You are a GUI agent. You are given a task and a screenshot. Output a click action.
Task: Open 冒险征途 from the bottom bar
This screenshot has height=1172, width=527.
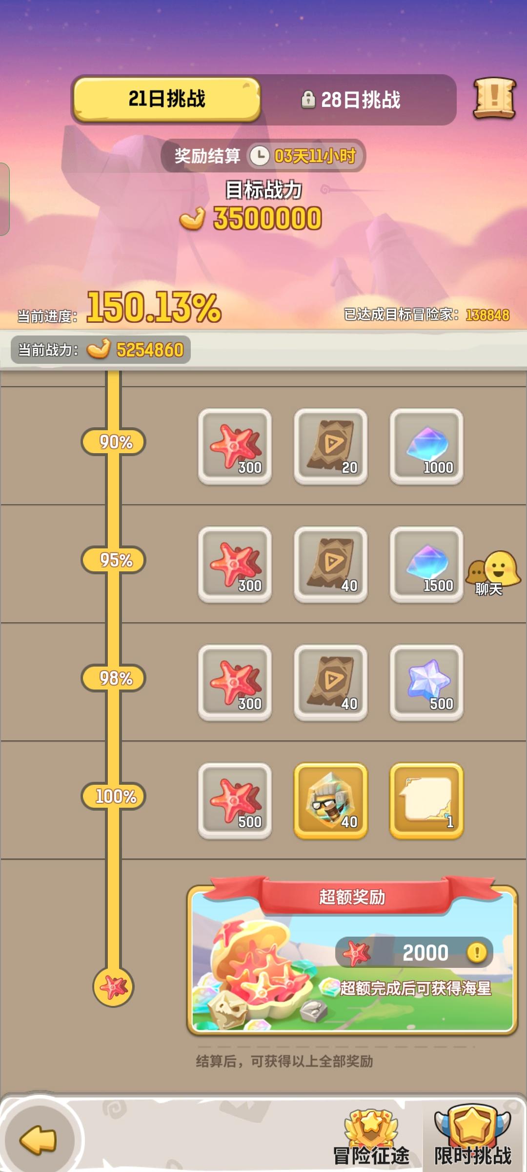(371, 1138)
